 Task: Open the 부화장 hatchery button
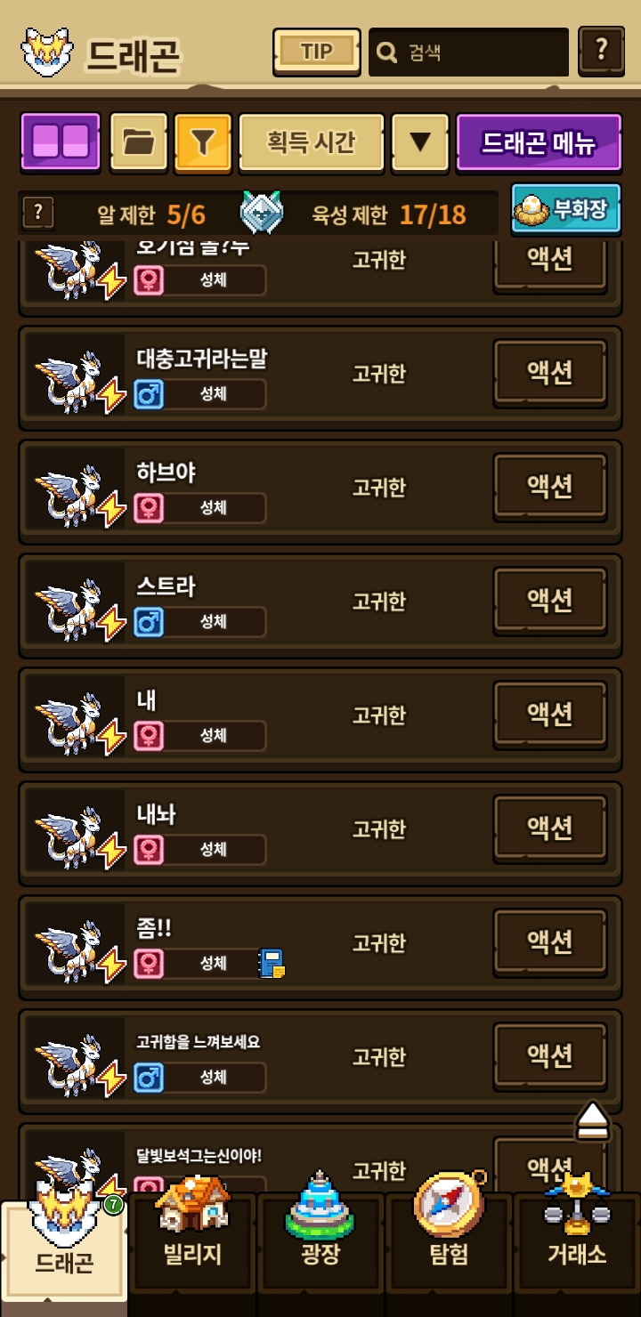pos(566,209)
